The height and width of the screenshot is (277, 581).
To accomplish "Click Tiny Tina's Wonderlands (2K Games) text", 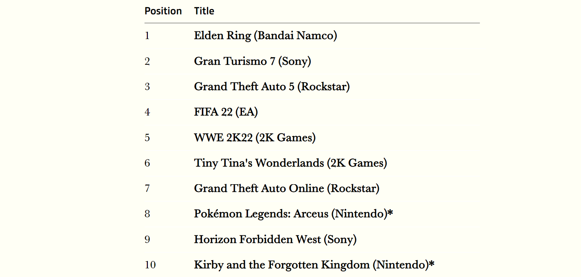I will tap(291, 163).
